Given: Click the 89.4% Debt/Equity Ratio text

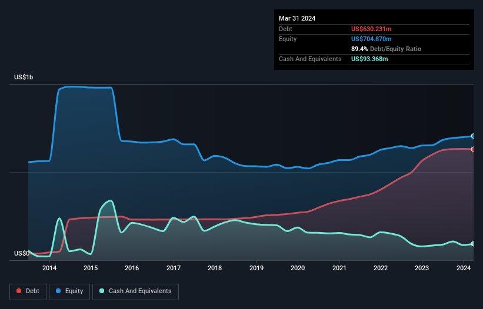Looking at the screenshot, I should click(x=386, y=49).
